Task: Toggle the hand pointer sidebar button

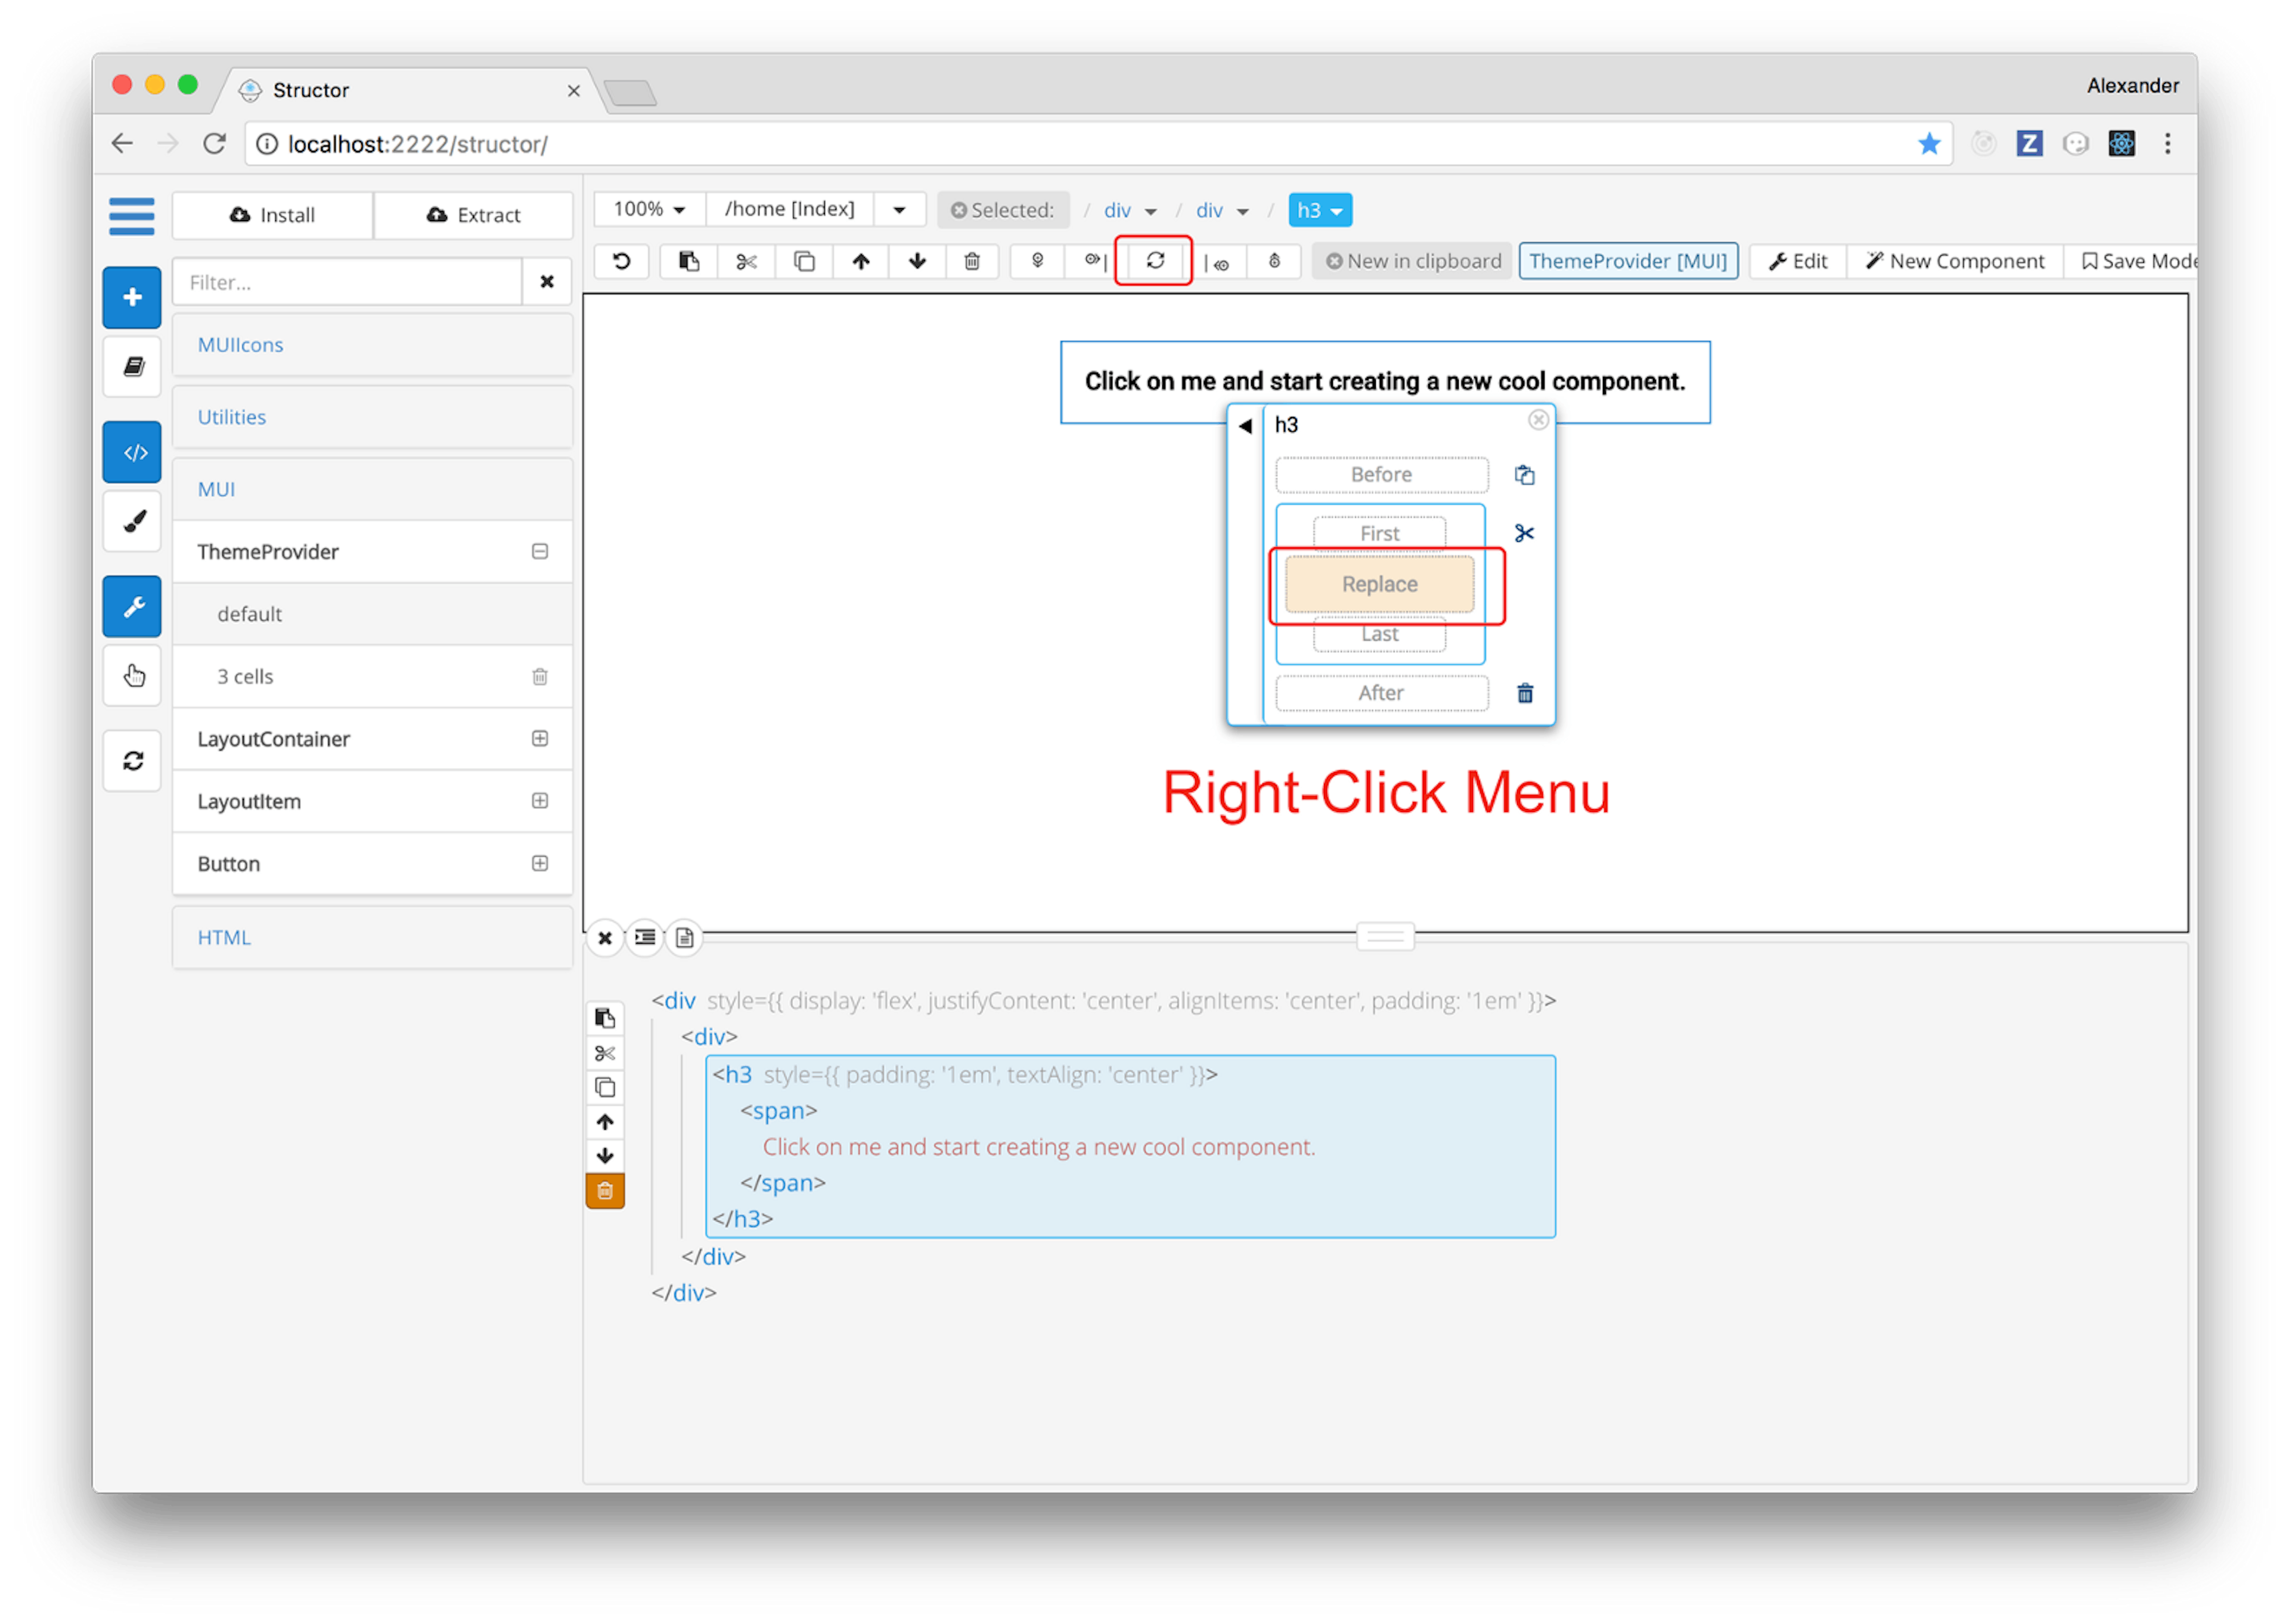Action: (132, 676)
